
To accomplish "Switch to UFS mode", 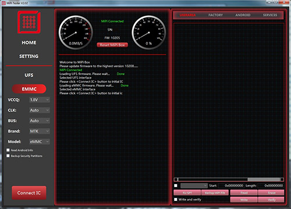I will pos(29,75).
